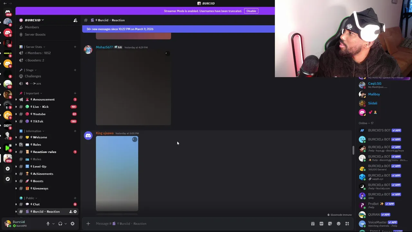Open user settings gear next to headphones
Viewport: 412px width, 232px height.
72,224
